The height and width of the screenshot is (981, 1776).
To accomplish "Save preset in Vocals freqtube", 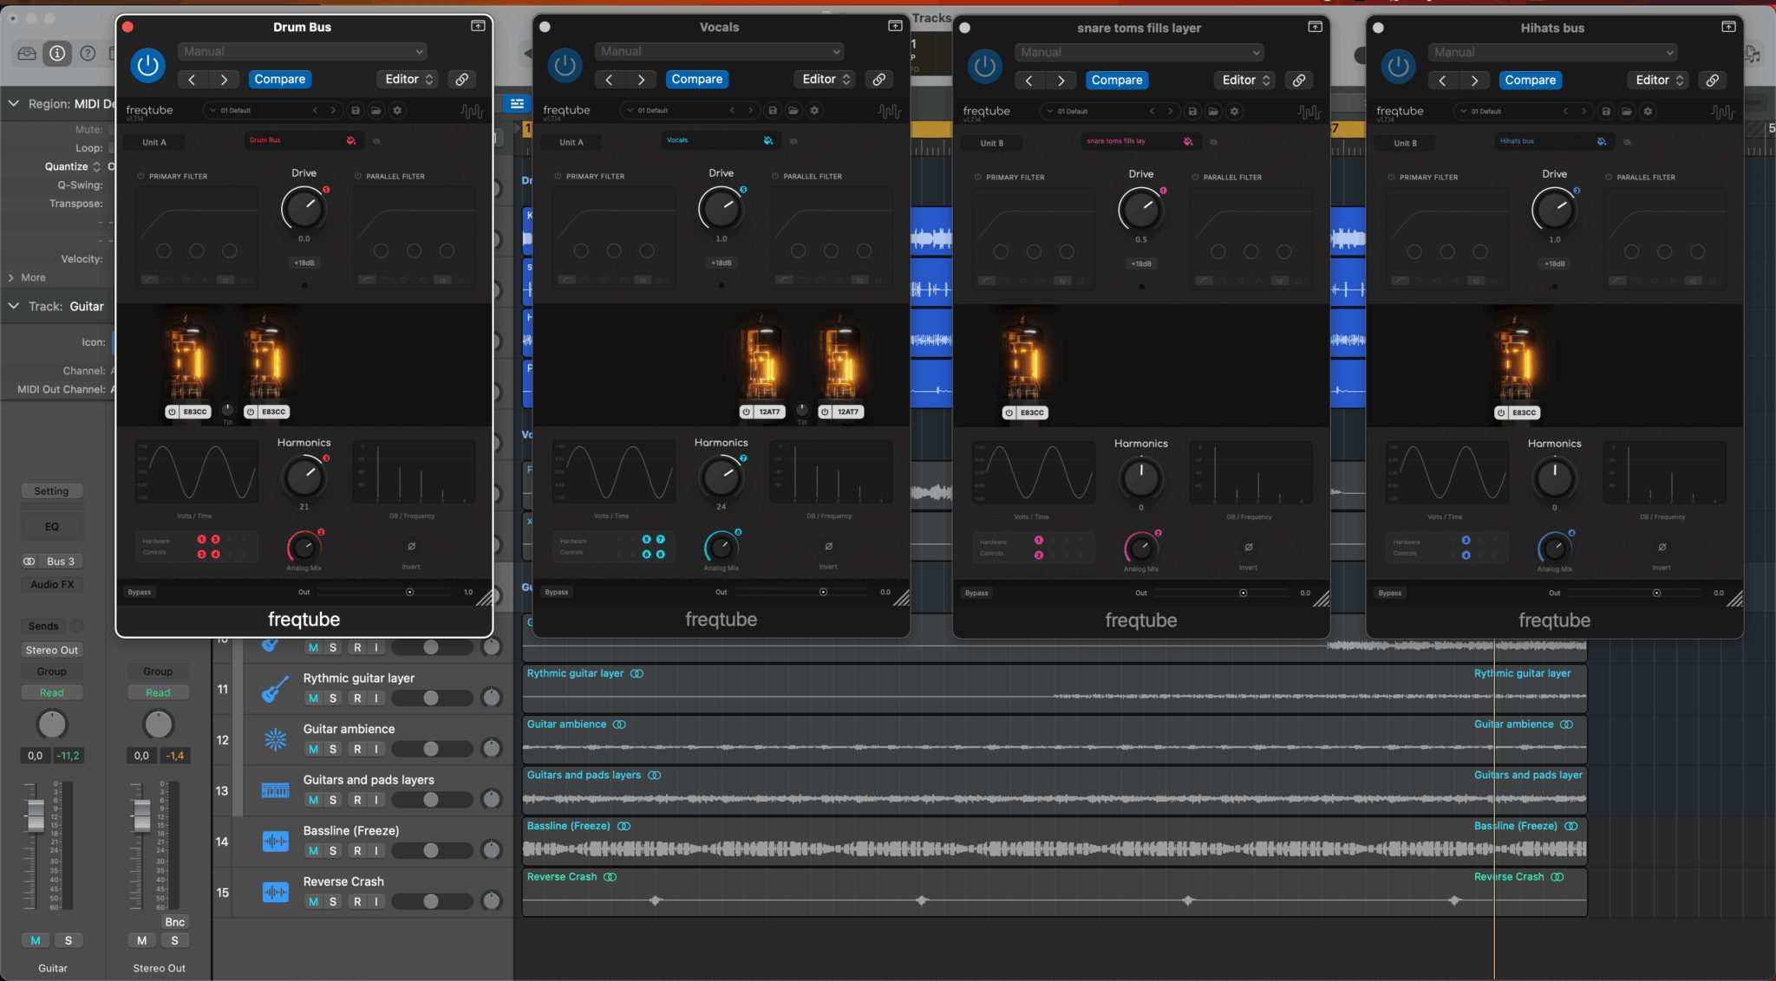I will 773,111.
